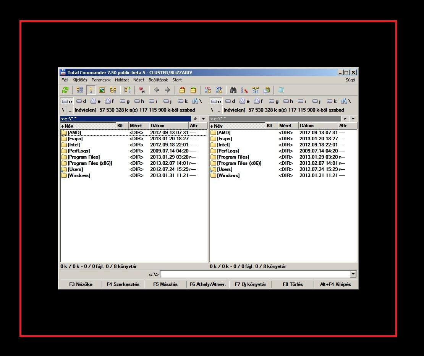
Task: Pack files with the gift box icon
Action: point(182,90)
